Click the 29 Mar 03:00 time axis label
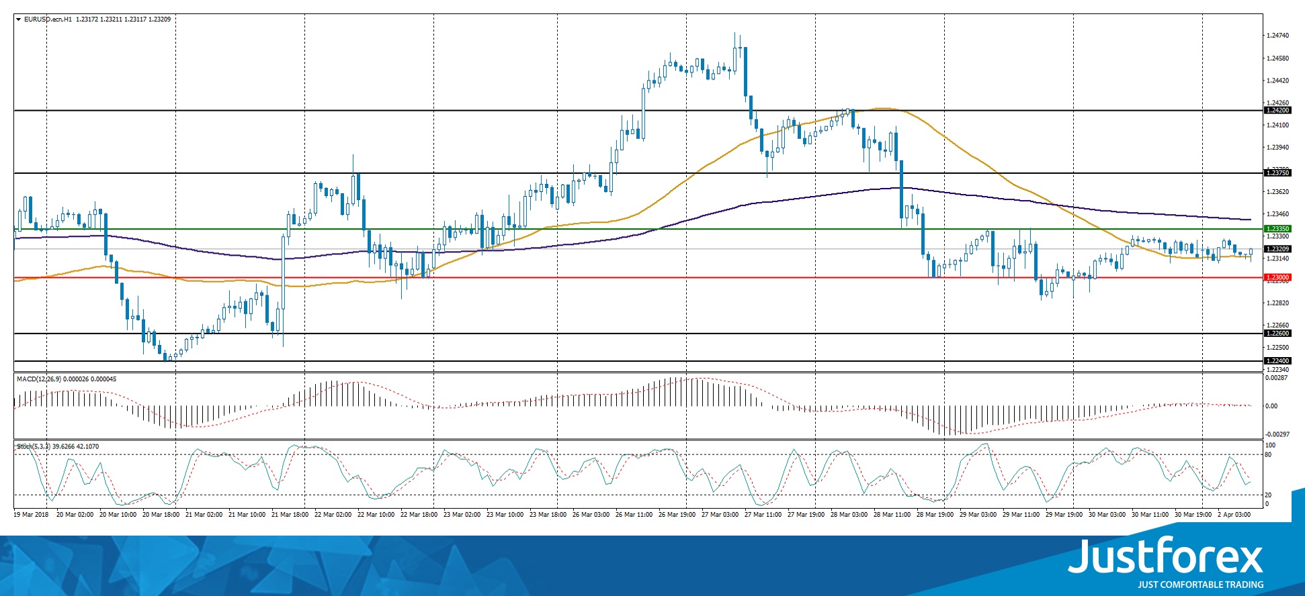This screenshot has height=596, width=1305. 978,515
